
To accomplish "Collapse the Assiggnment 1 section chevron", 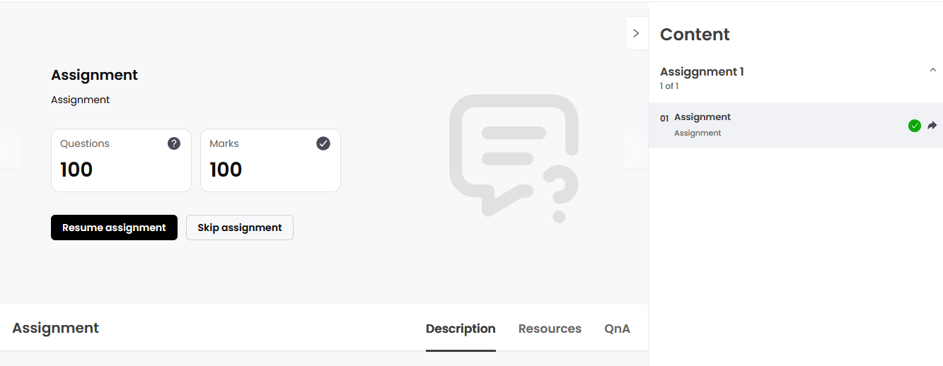I will click(932, 70).
